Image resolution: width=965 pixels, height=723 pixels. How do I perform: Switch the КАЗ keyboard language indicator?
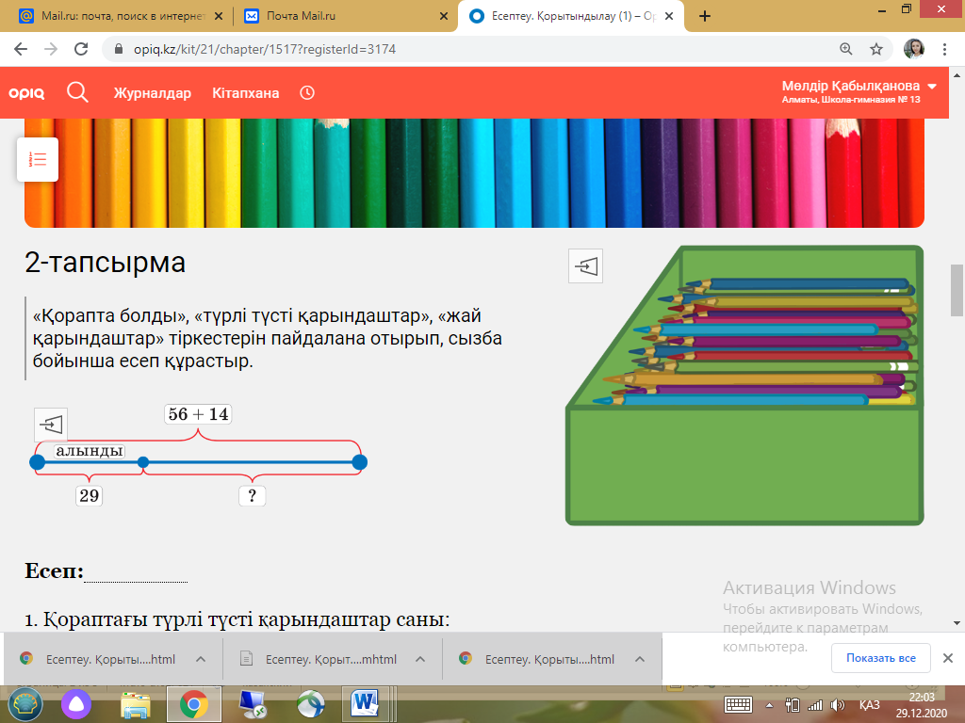coord(869,704)
